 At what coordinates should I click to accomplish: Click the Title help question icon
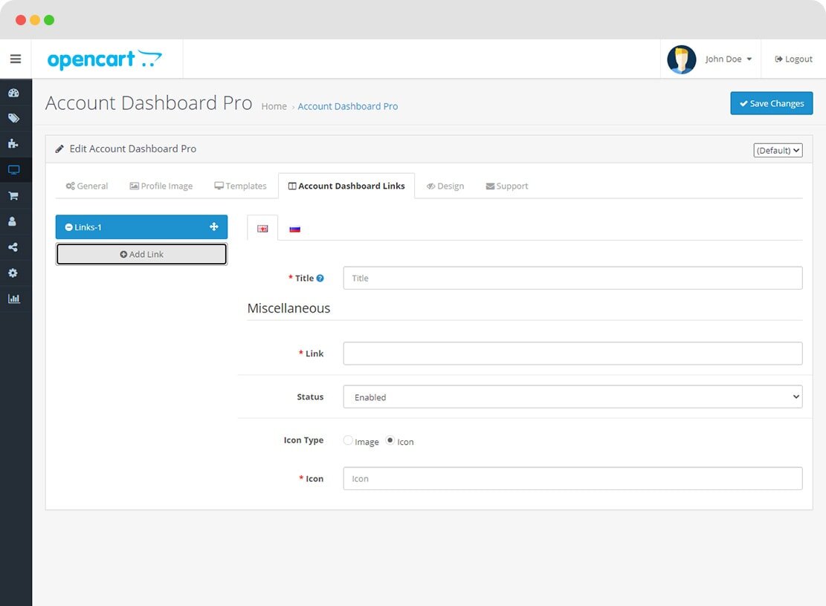pyautogui.click(x=320, y=278)
